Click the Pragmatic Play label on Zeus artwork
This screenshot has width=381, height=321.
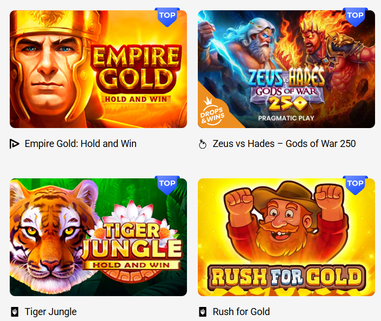286,118
